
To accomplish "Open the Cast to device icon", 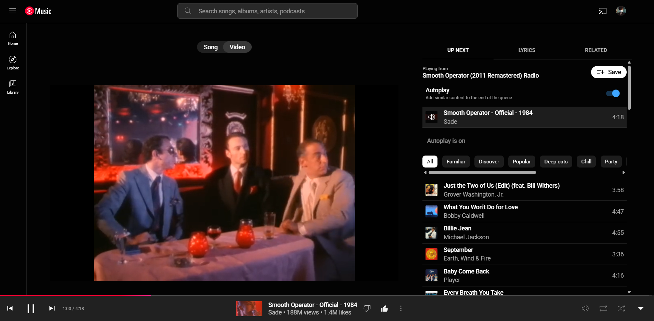I will click(x=602, y=11).
